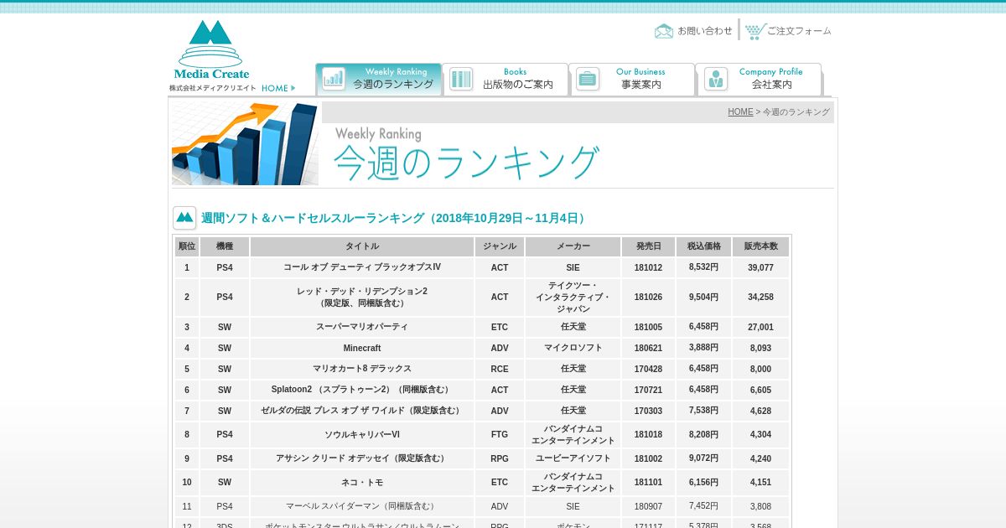Click the Media Create logo
The image size is (1006, 528).
click(211, 49)
